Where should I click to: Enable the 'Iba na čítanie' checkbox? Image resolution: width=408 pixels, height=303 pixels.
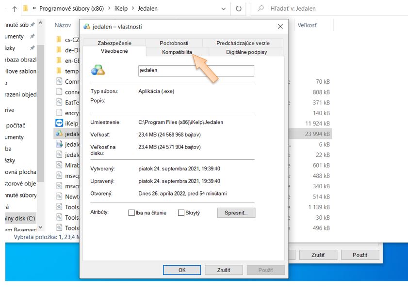tap(131, 213)
